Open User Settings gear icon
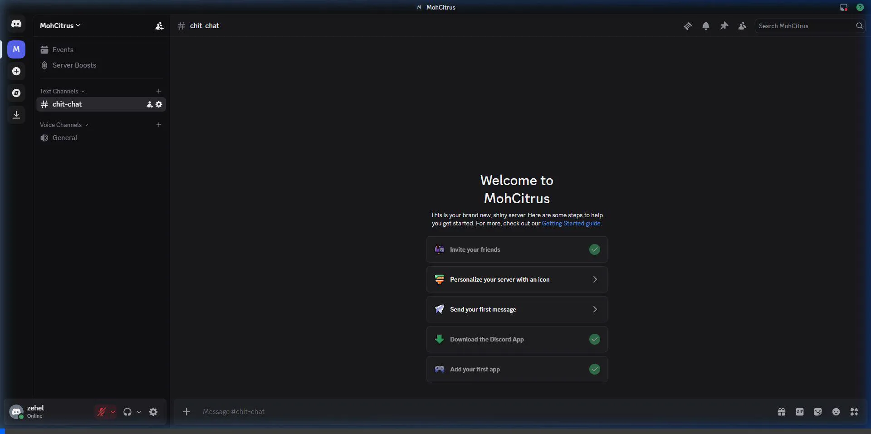Viewport: 871px width, 434px height. coord(153,412)
